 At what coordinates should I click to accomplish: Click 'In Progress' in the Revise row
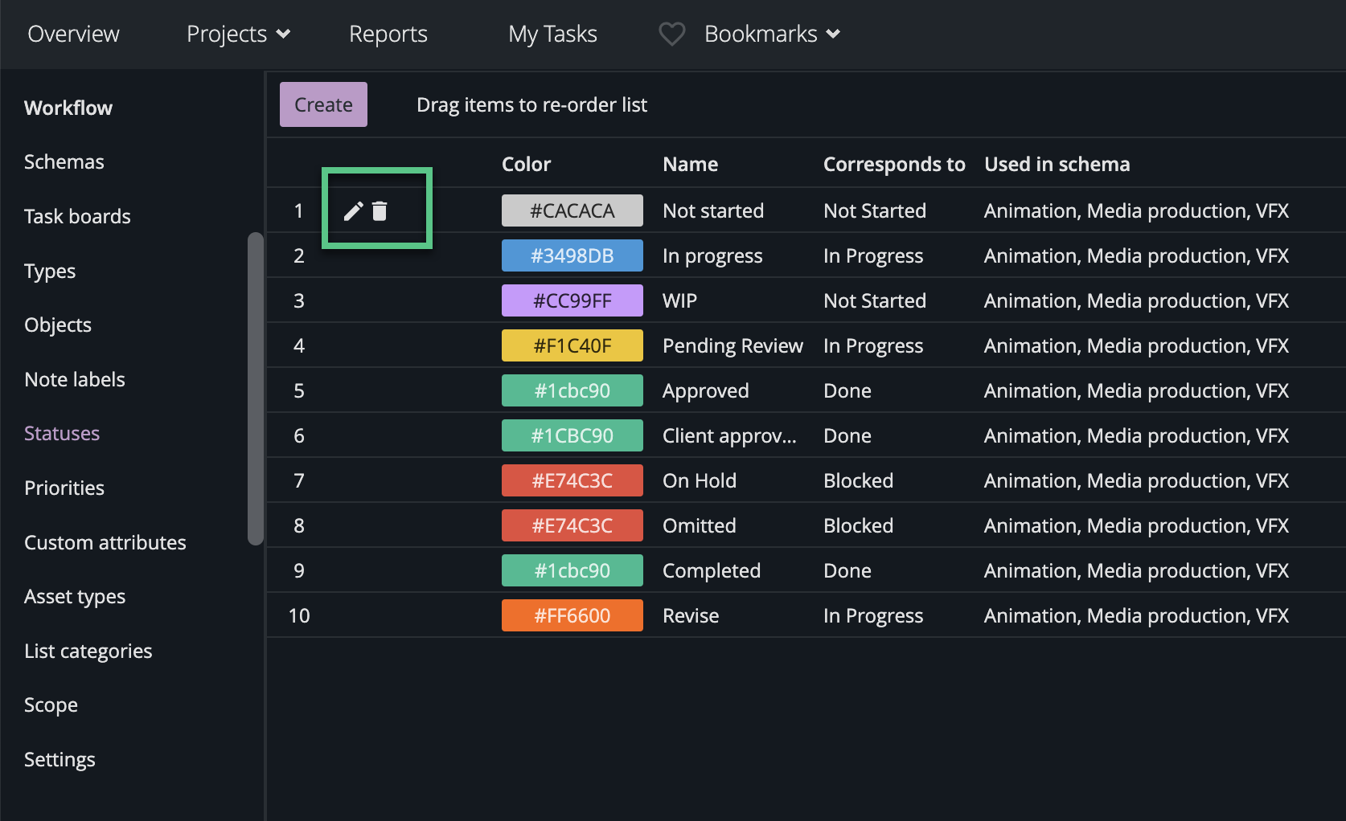(x=873, y=615)
